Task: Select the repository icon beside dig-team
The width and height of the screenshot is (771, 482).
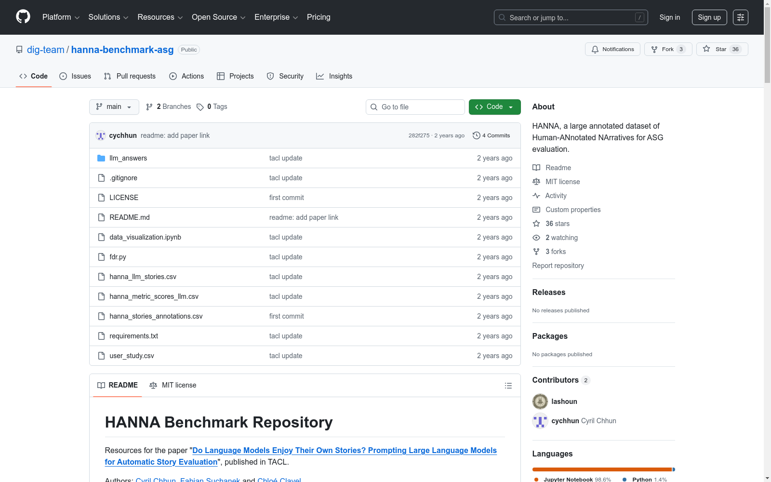Action: [19, 50]
